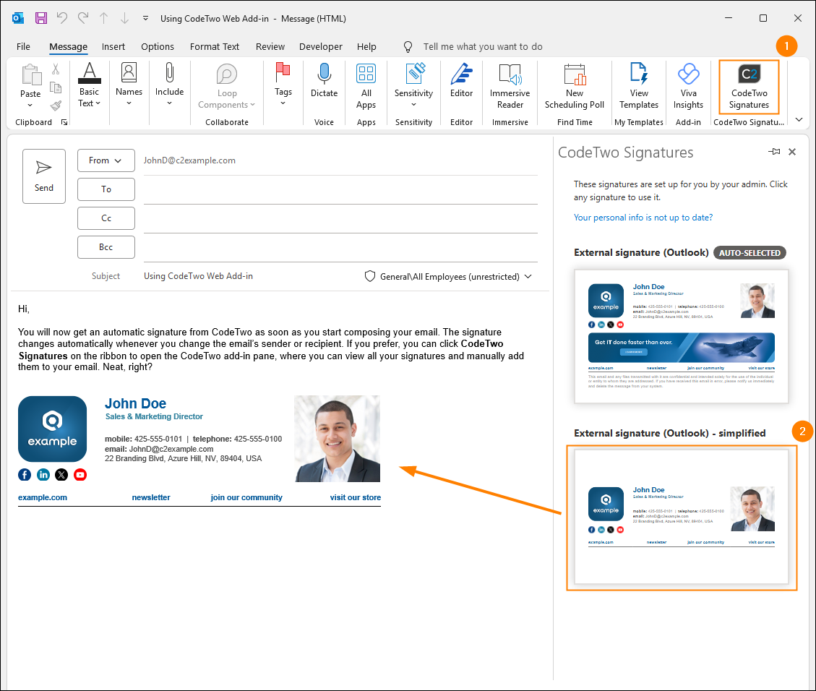Click the Next Item down arrow
This screenshot has width=816, height=691.
tap(125, 18)
